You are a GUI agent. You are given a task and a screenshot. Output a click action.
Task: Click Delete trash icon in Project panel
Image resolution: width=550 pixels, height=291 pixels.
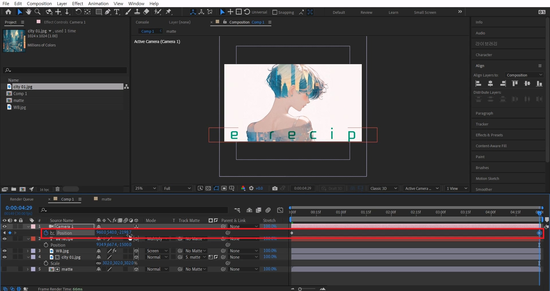(58, 189)
